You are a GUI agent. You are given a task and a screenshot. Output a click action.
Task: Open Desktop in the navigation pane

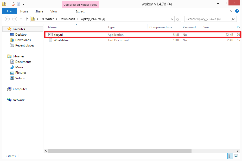(21, 35)
